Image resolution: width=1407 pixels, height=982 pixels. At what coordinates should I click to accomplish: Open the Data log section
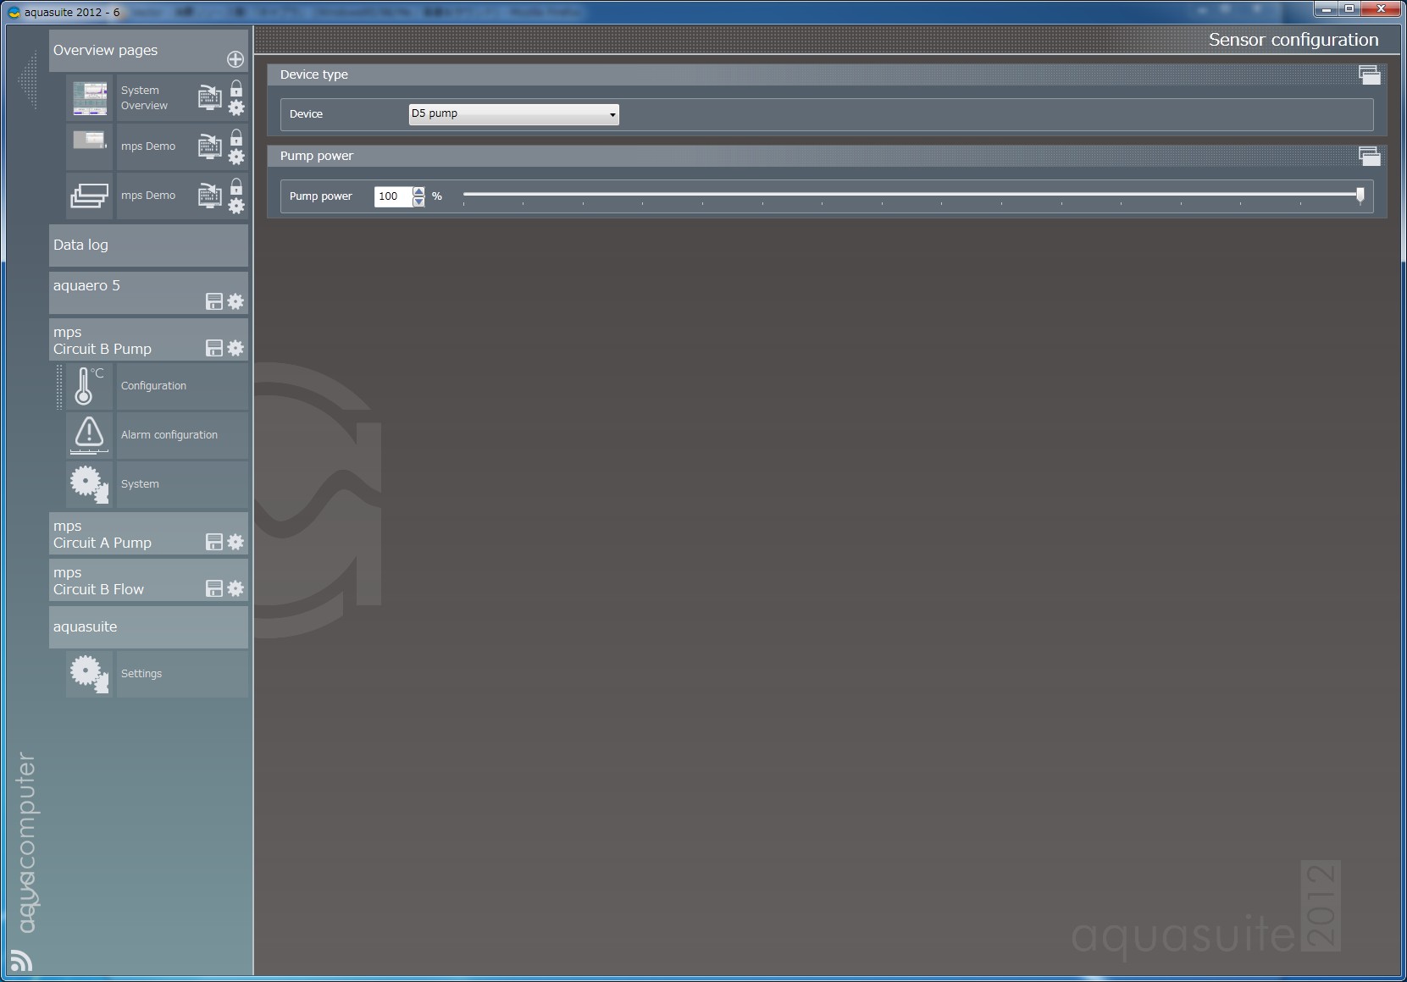pyautogui.click(x=148, y=245)
